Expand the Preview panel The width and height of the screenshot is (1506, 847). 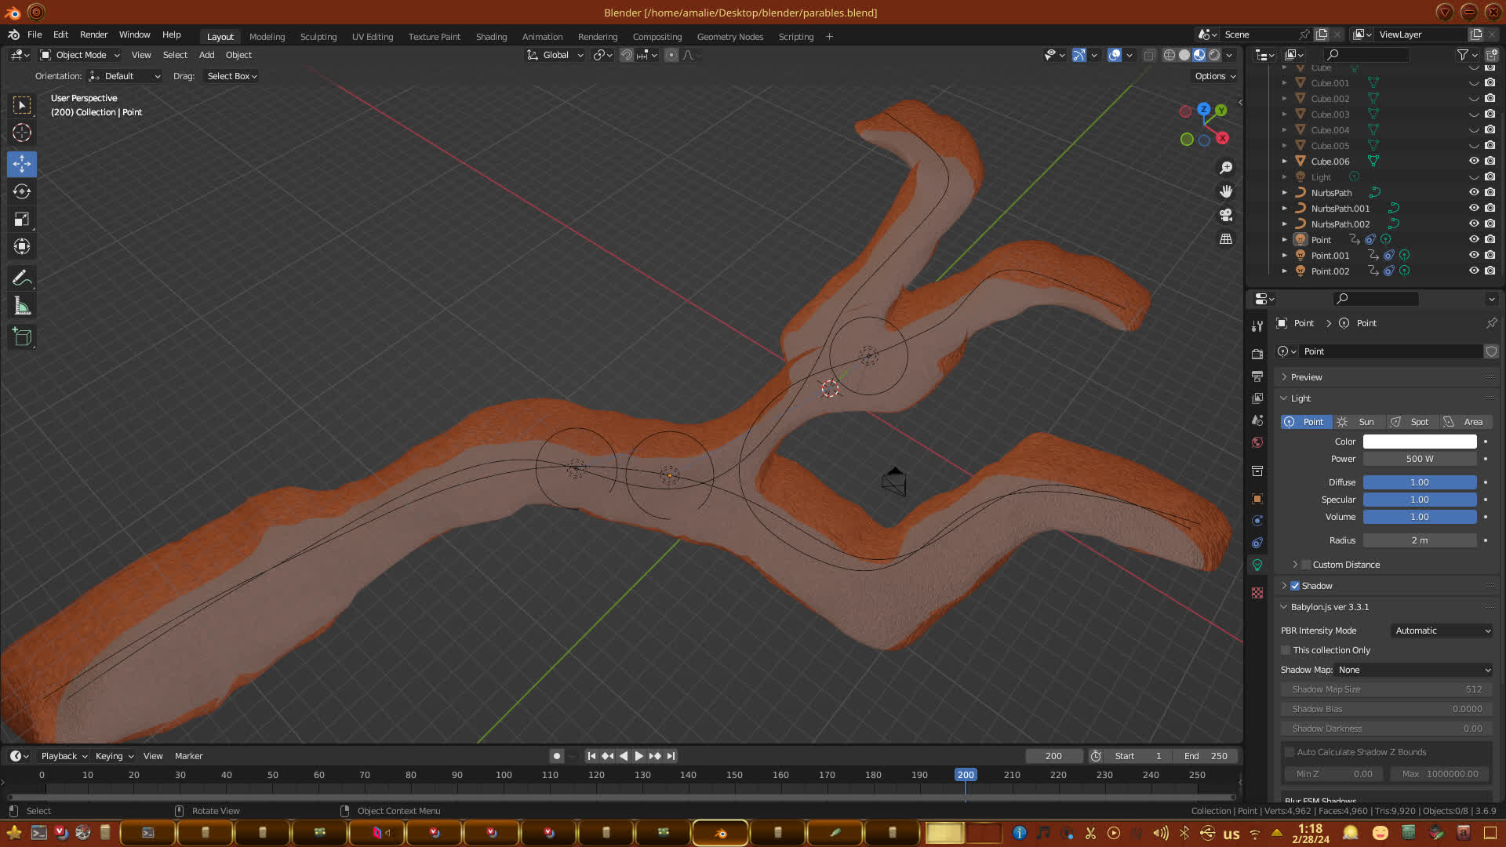(x=1306, y=377)
